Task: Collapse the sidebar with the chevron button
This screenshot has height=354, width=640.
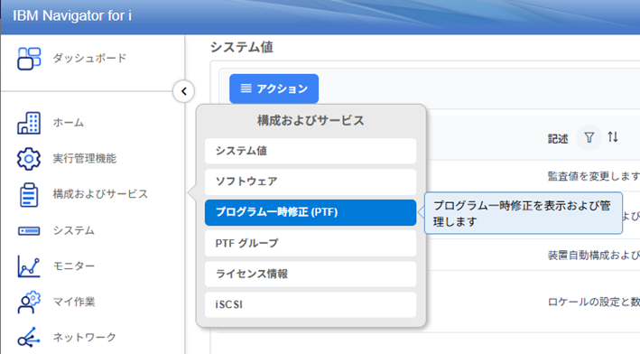Action: point(183,91)
